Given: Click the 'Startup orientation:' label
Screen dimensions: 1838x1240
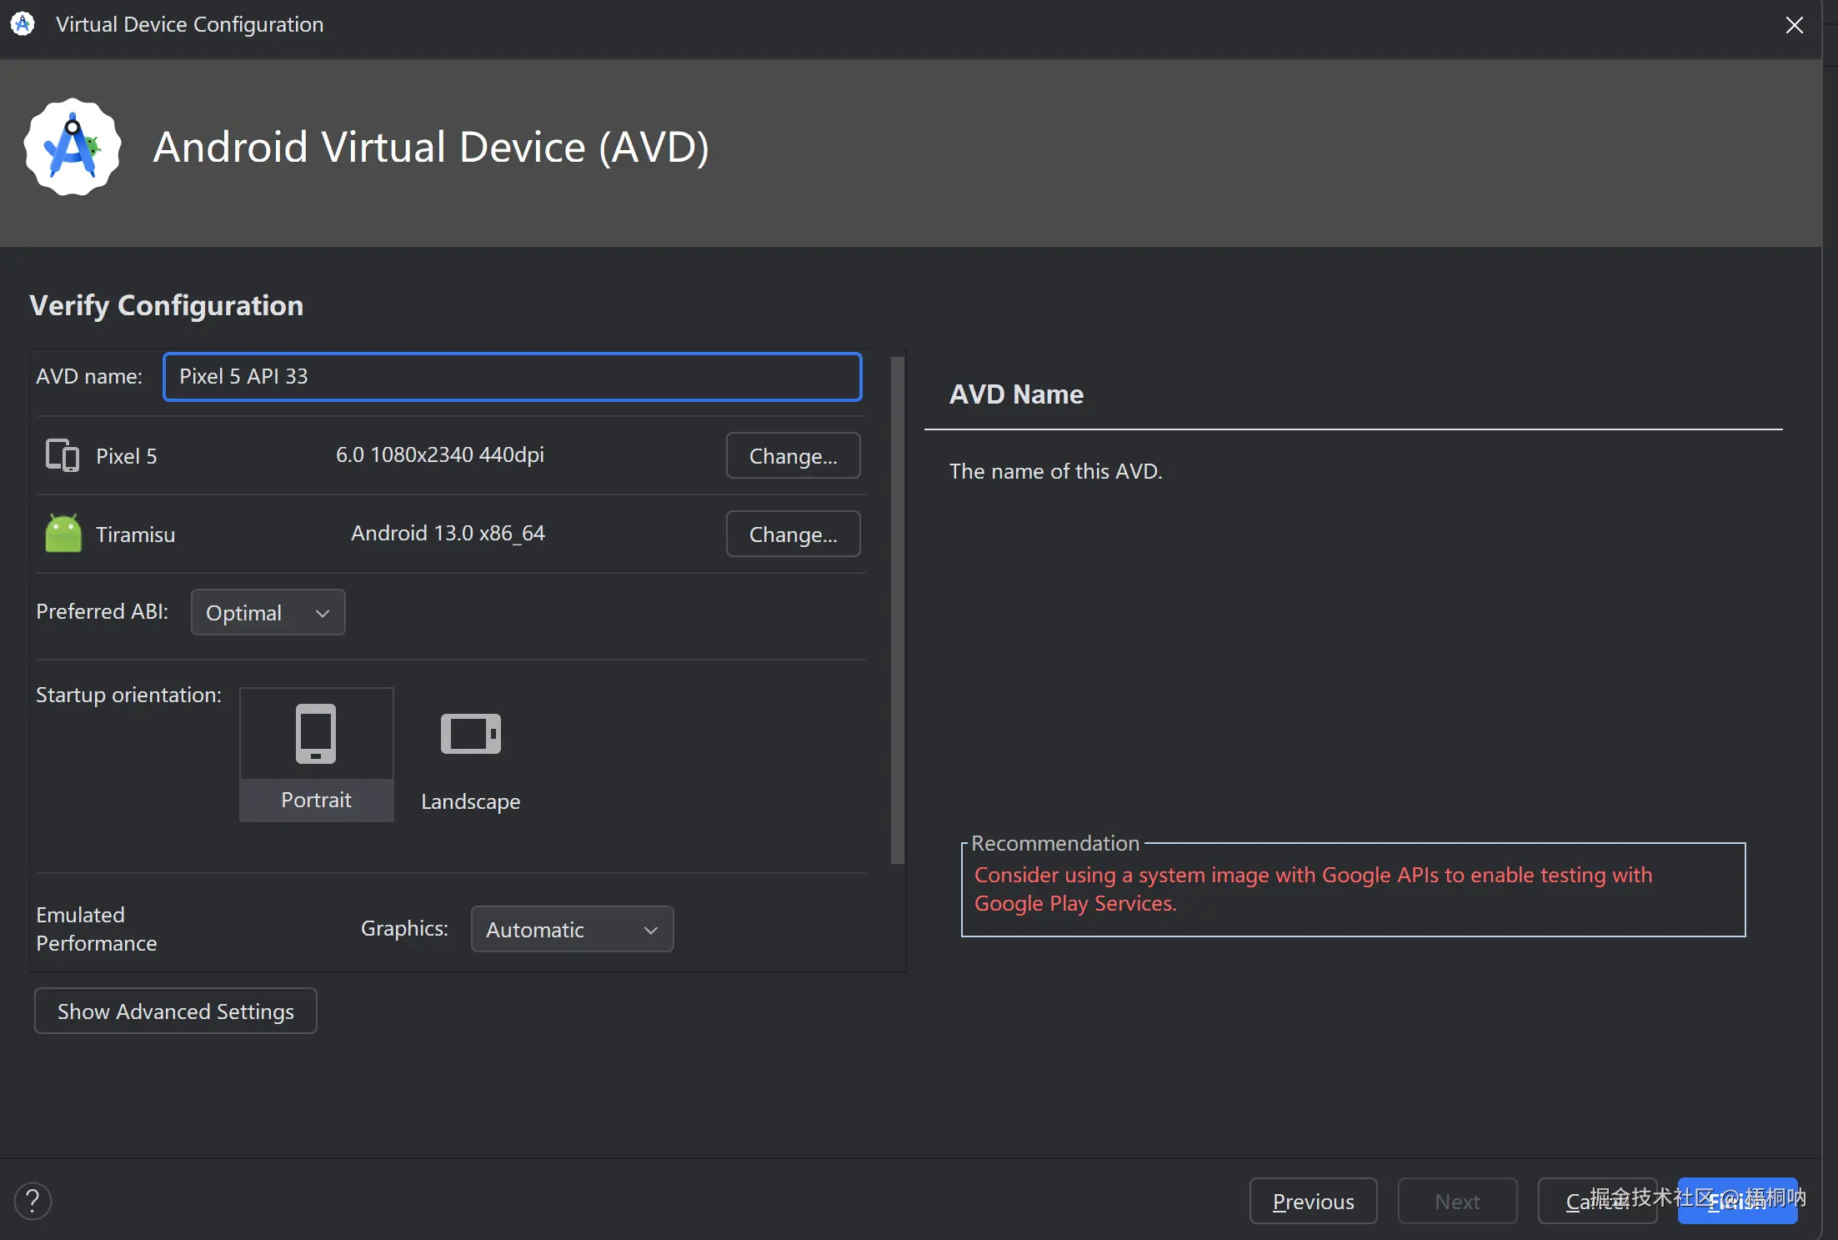Looking at the screenshot, I should pyautogui.click(x=129, y=695).
